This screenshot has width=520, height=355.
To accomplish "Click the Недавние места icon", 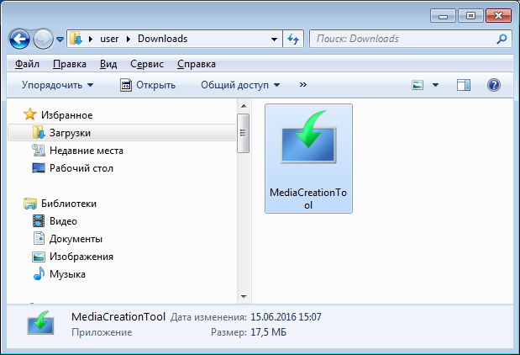I will [39, 150].
